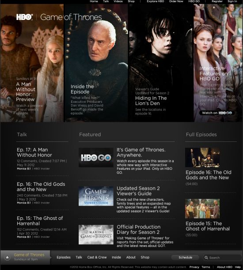The height and width of the screenshot is (270, 243).
Task: Click the HBO logo in header
Action: (24, 17)
